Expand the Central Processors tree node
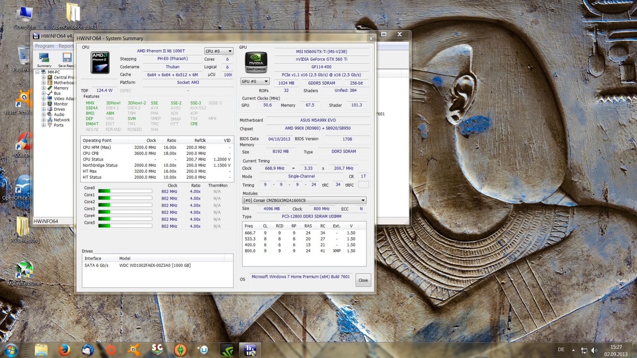 pos(43,77)
